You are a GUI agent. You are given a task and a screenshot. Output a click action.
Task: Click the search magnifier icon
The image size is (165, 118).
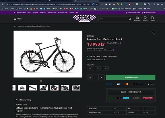click(130, 19)
